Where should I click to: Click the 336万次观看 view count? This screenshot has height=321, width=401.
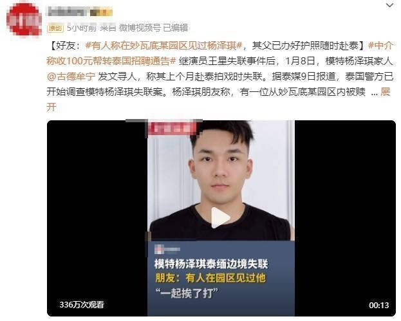(x=82, y=304)
